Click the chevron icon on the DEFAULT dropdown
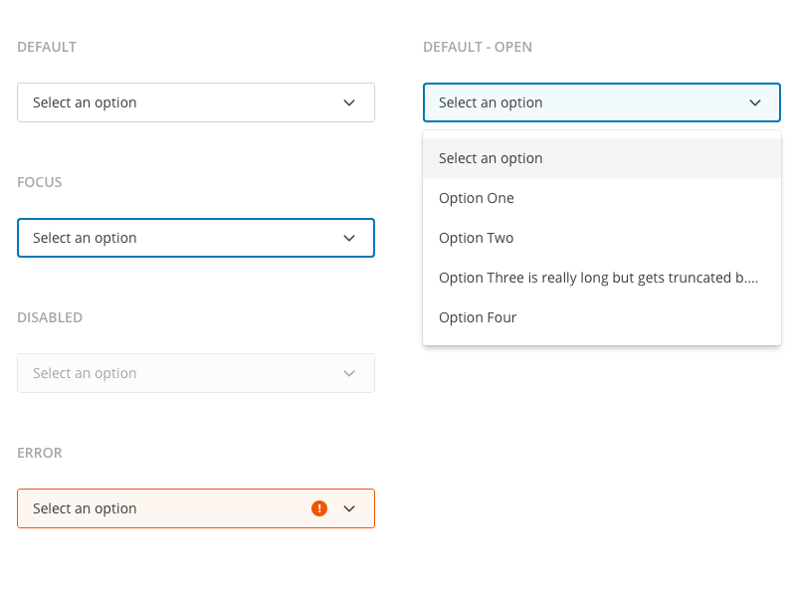The height and width of the screenshot is (597, 796). 349,102
